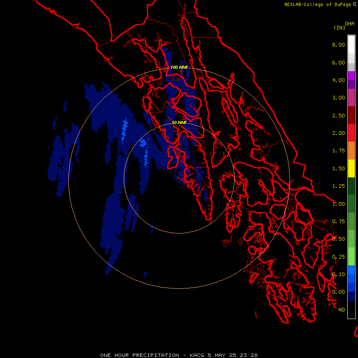This screenshot has width=358, height=358.
Task: Click the 3.00 legend value
Action: (x=339, y=98)
